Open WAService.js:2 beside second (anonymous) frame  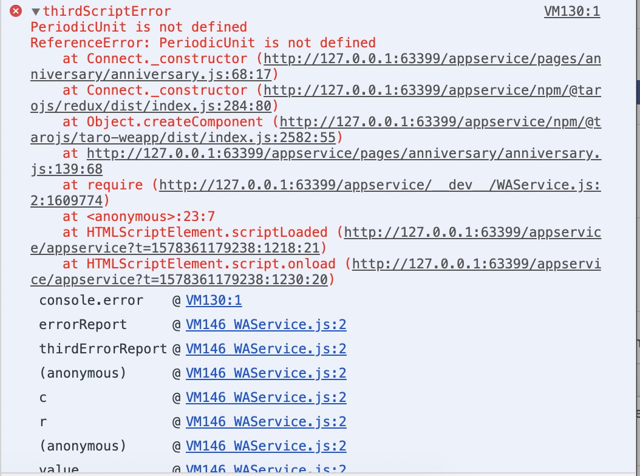coord(266,446)
